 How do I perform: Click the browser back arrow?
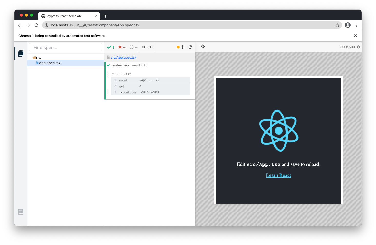20,25
